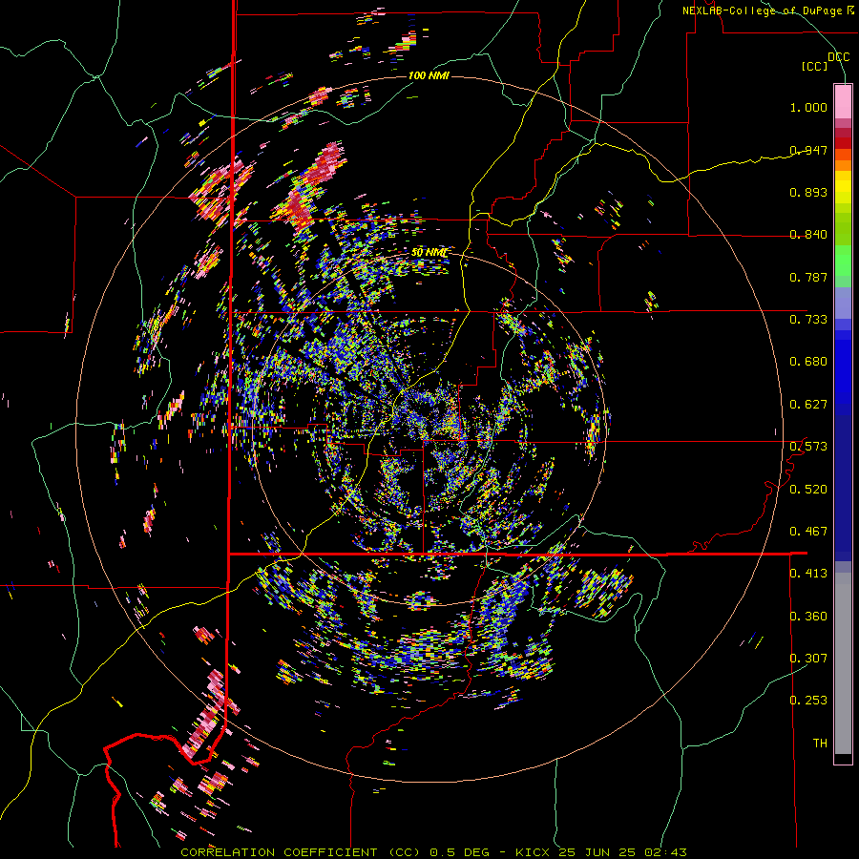The image size is (859, 859).
Task: Click the TH threshold label
Action: coord(820,744)
